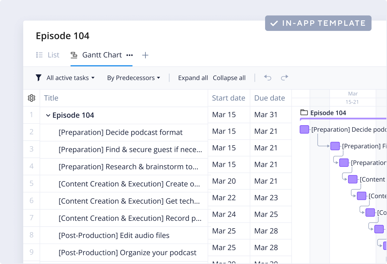Select the Gantt bar labeled [Conte in the timeline
This screenshot has height=264, width=387.
pyautogui.click(x=362, y=196)
